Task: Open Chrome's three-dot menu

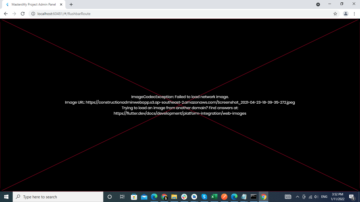Action: [x=354, y=13]
